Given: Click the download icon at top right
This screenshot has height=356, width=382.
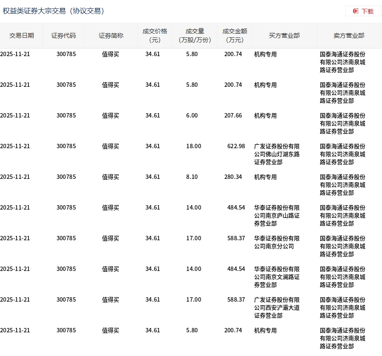Looking at the screenshot, I should [356, 11].
